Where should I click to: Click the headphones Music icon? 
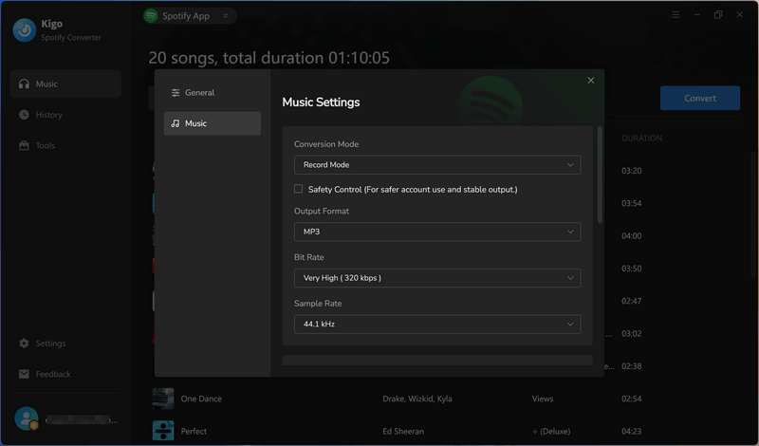(24, 84)
